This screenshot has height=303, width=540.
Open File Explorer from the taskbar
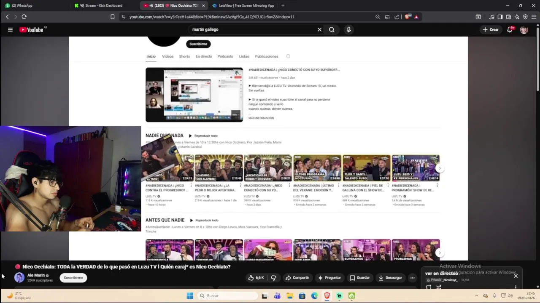(x=290, y=296)
